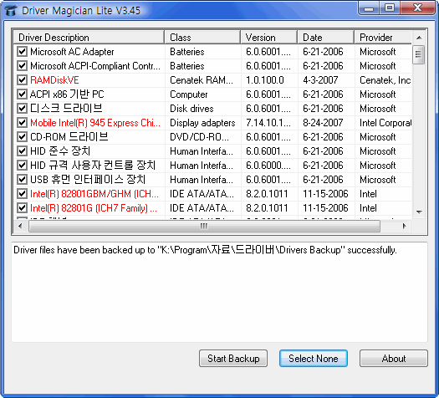Viewport: 439px width, 398px height.
Task: Minimize the Driver Magician Lite window
Action: point(369,8)
